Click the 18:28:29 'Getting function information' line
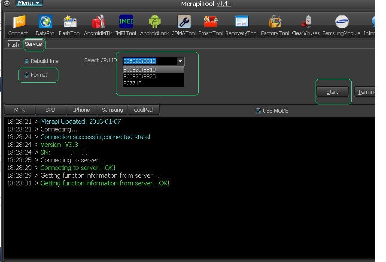The height and width of the screenshot is (262, 386). pos(100,176)
